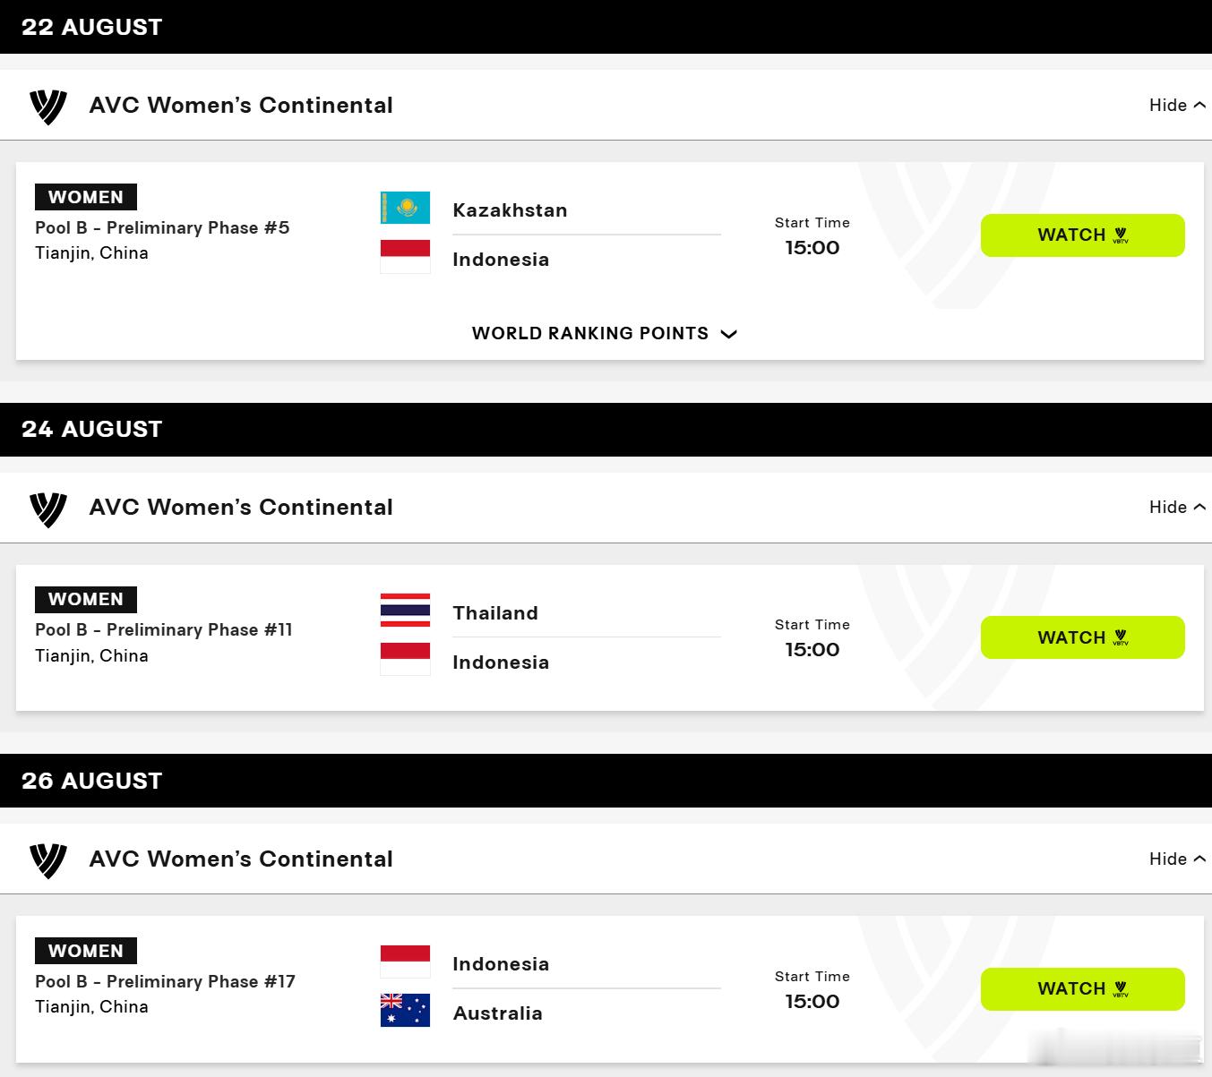This screenshot has width=1212, height=1077.
Task: Watch Indonesia vs Australia match
Action: click(x=1082, y=989)
